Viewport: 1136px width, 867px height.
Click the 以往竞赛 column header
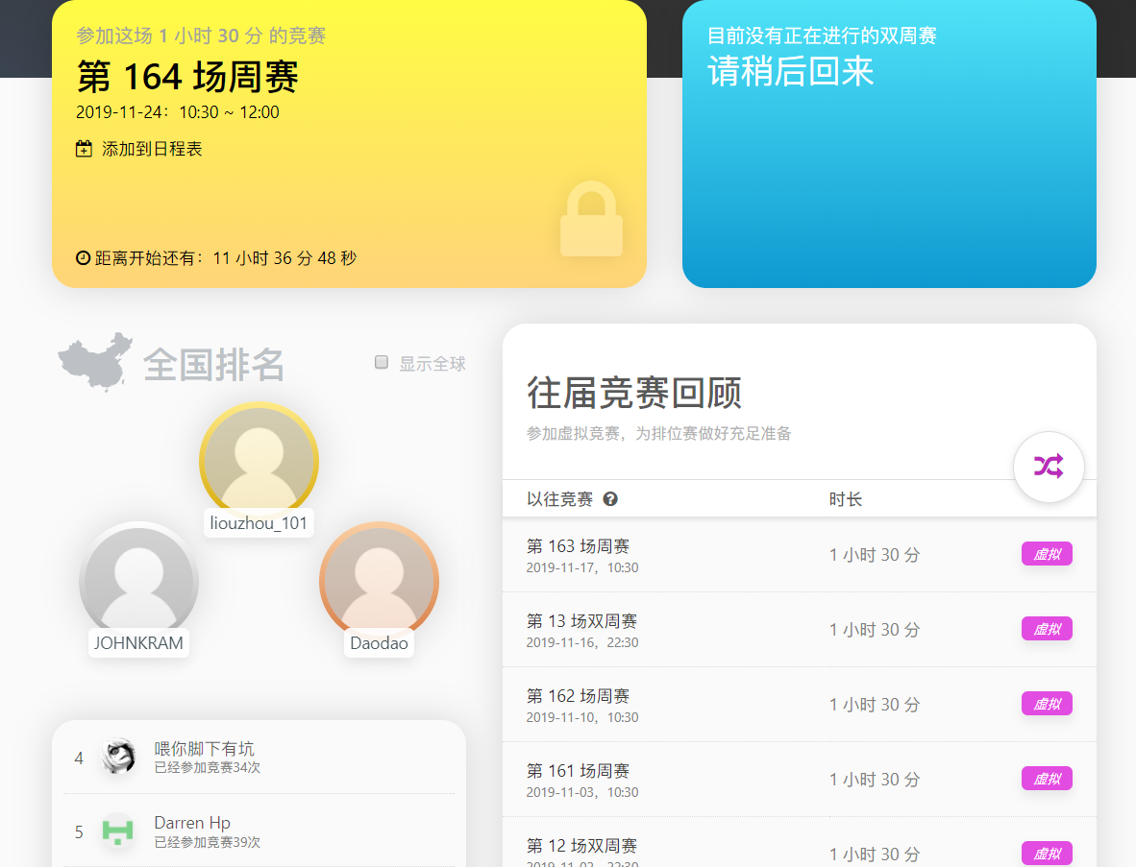(x=562, y=499)
